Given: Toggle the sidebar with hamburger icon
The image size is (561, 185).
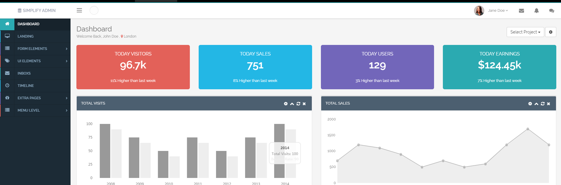Looking at the screenshot, I should pos(79,10).
